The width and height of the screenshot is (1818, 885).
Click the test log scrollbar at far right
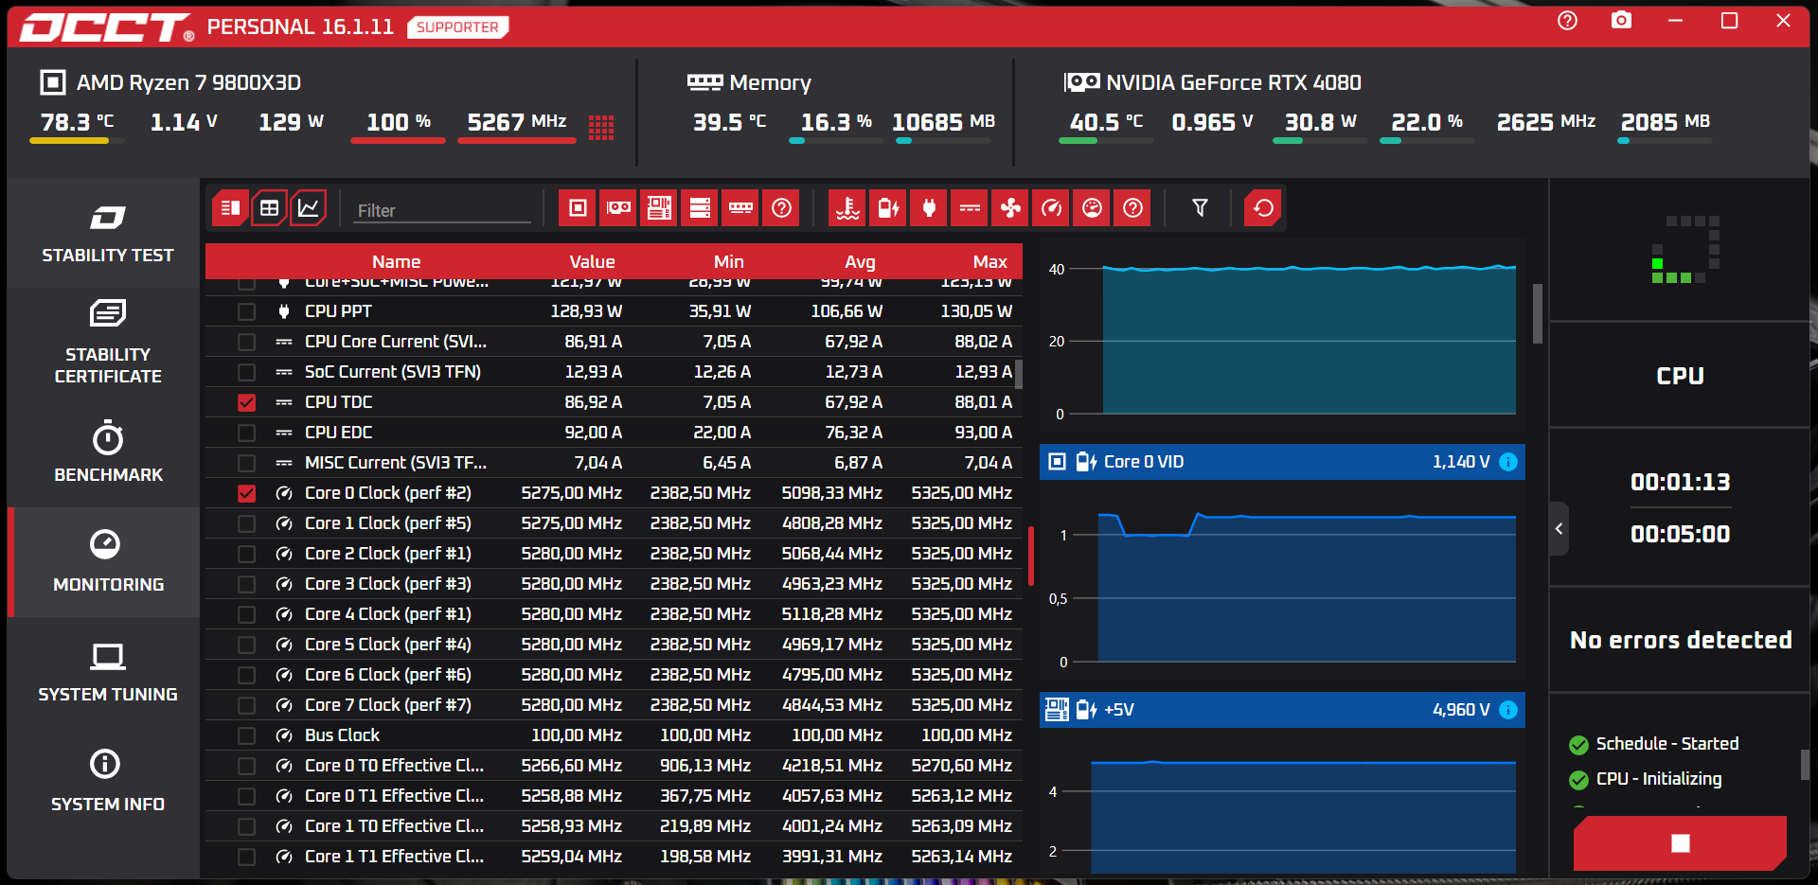1805,765
